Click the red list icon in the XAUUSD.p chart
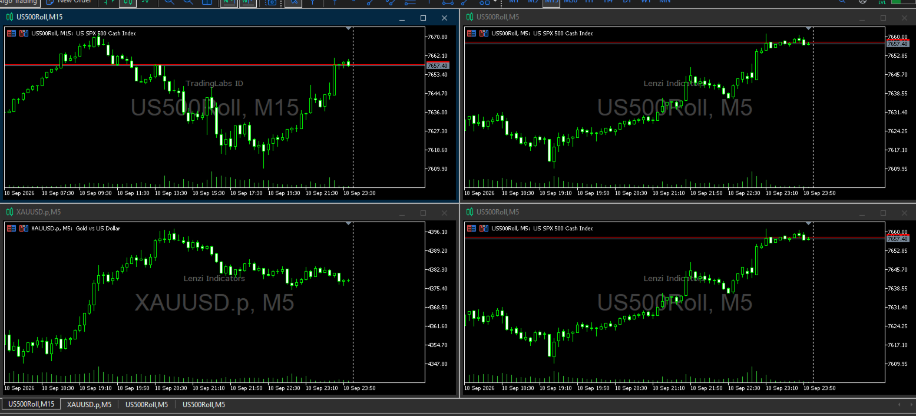Image resolution: width=916 pixels, height=416 pixels. 11,229
